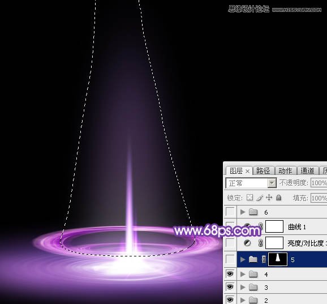Select the group 5 mask thumbnail

click(x=278, y=259)
